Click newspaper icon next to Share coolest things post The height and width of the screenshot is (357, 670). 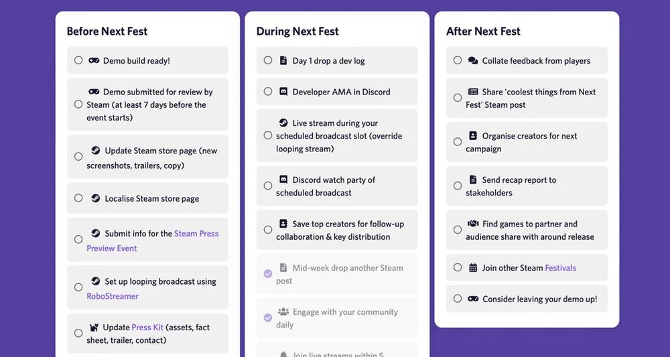pyautogui.click(x=473, y=92)
